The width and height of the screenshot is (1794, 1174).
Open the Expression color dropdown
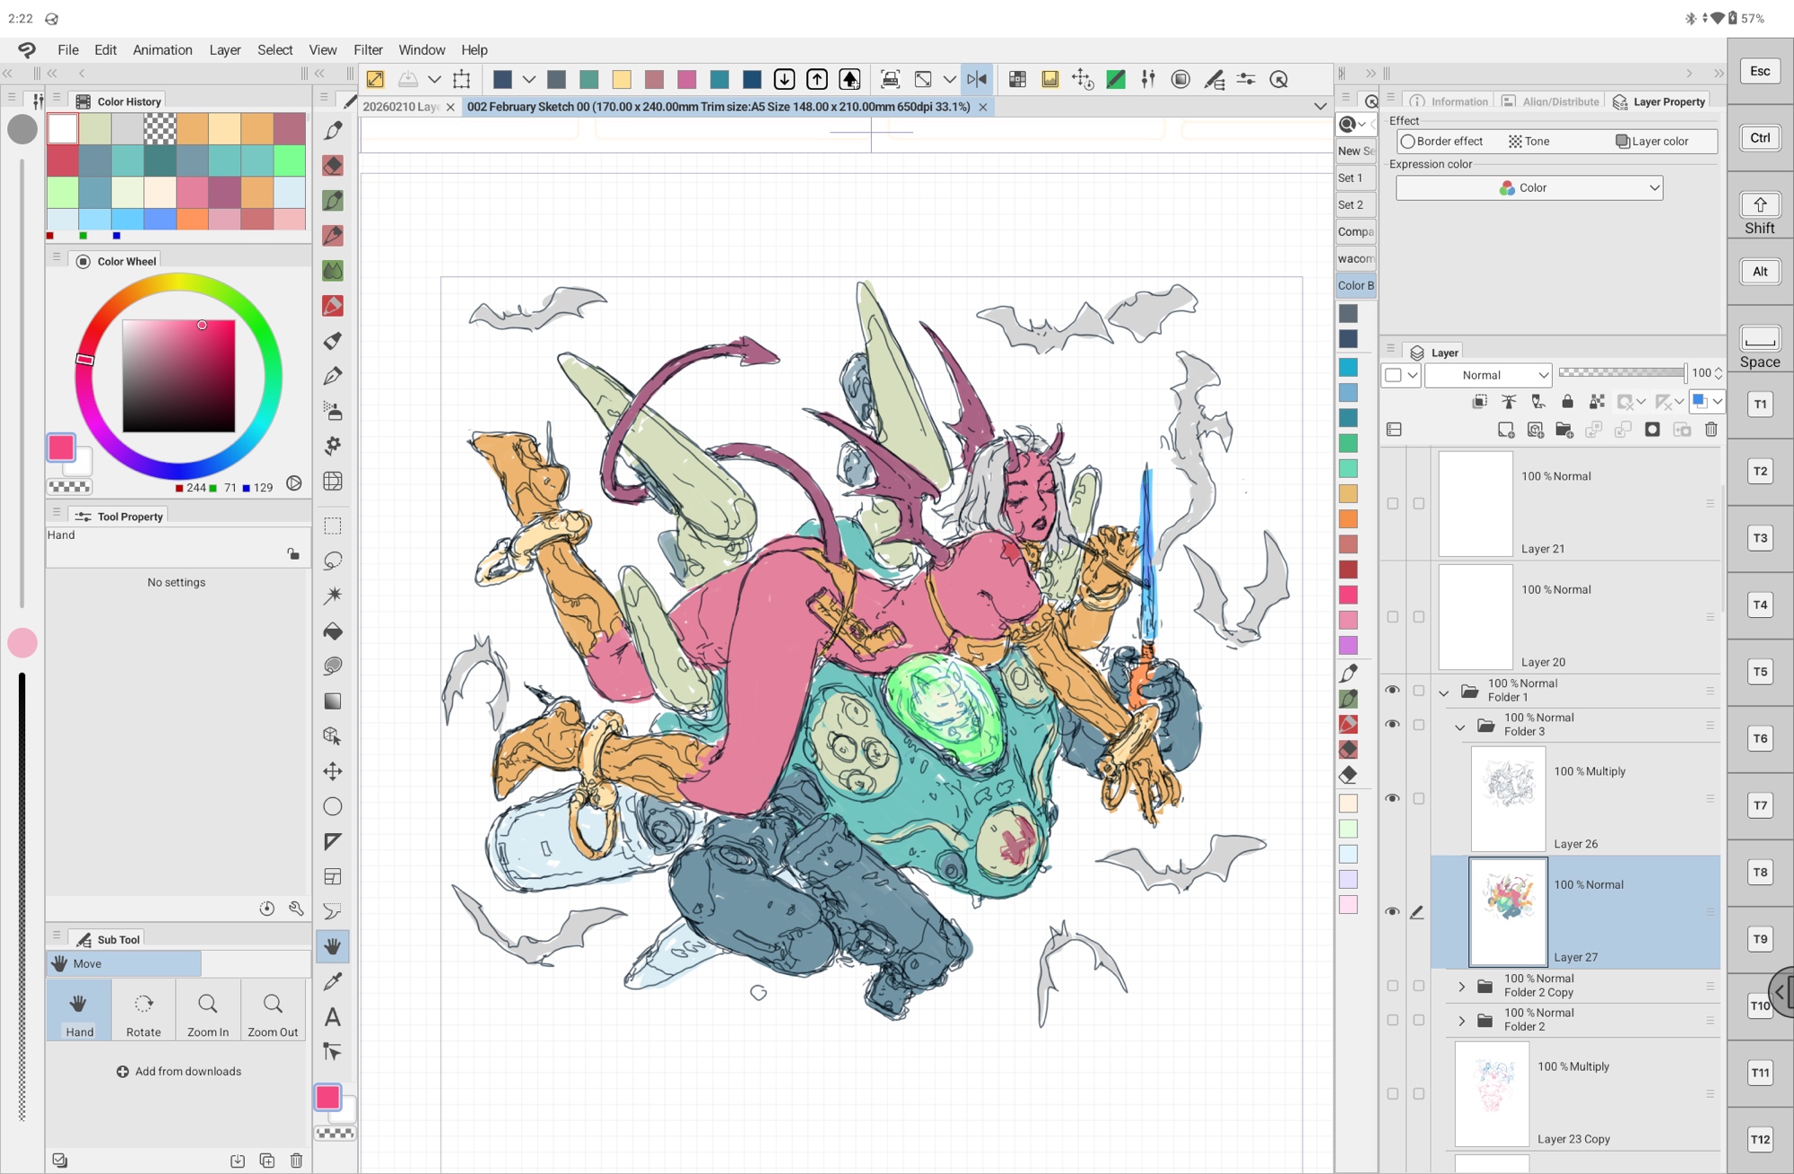pos(1529,187)
